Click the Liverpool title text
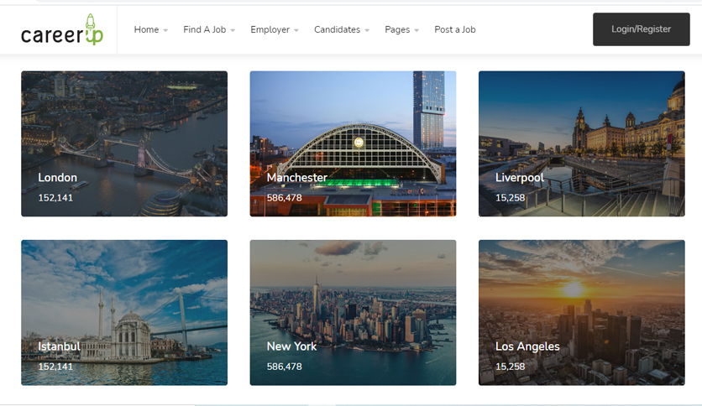The width and height of the screenshot is (702, 406). (x=519, y=178)
